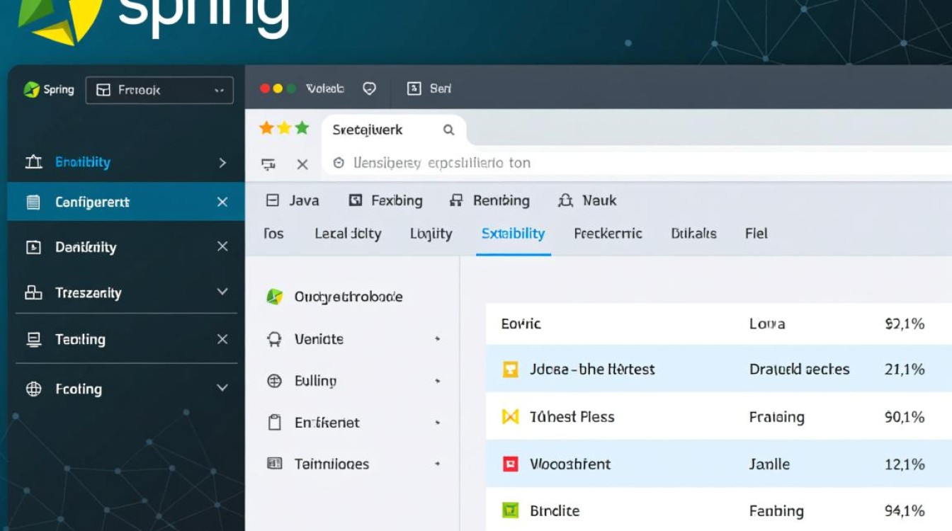Select the Fexibing toolbar item
952x531 pixels.
[x=386, y=201]
